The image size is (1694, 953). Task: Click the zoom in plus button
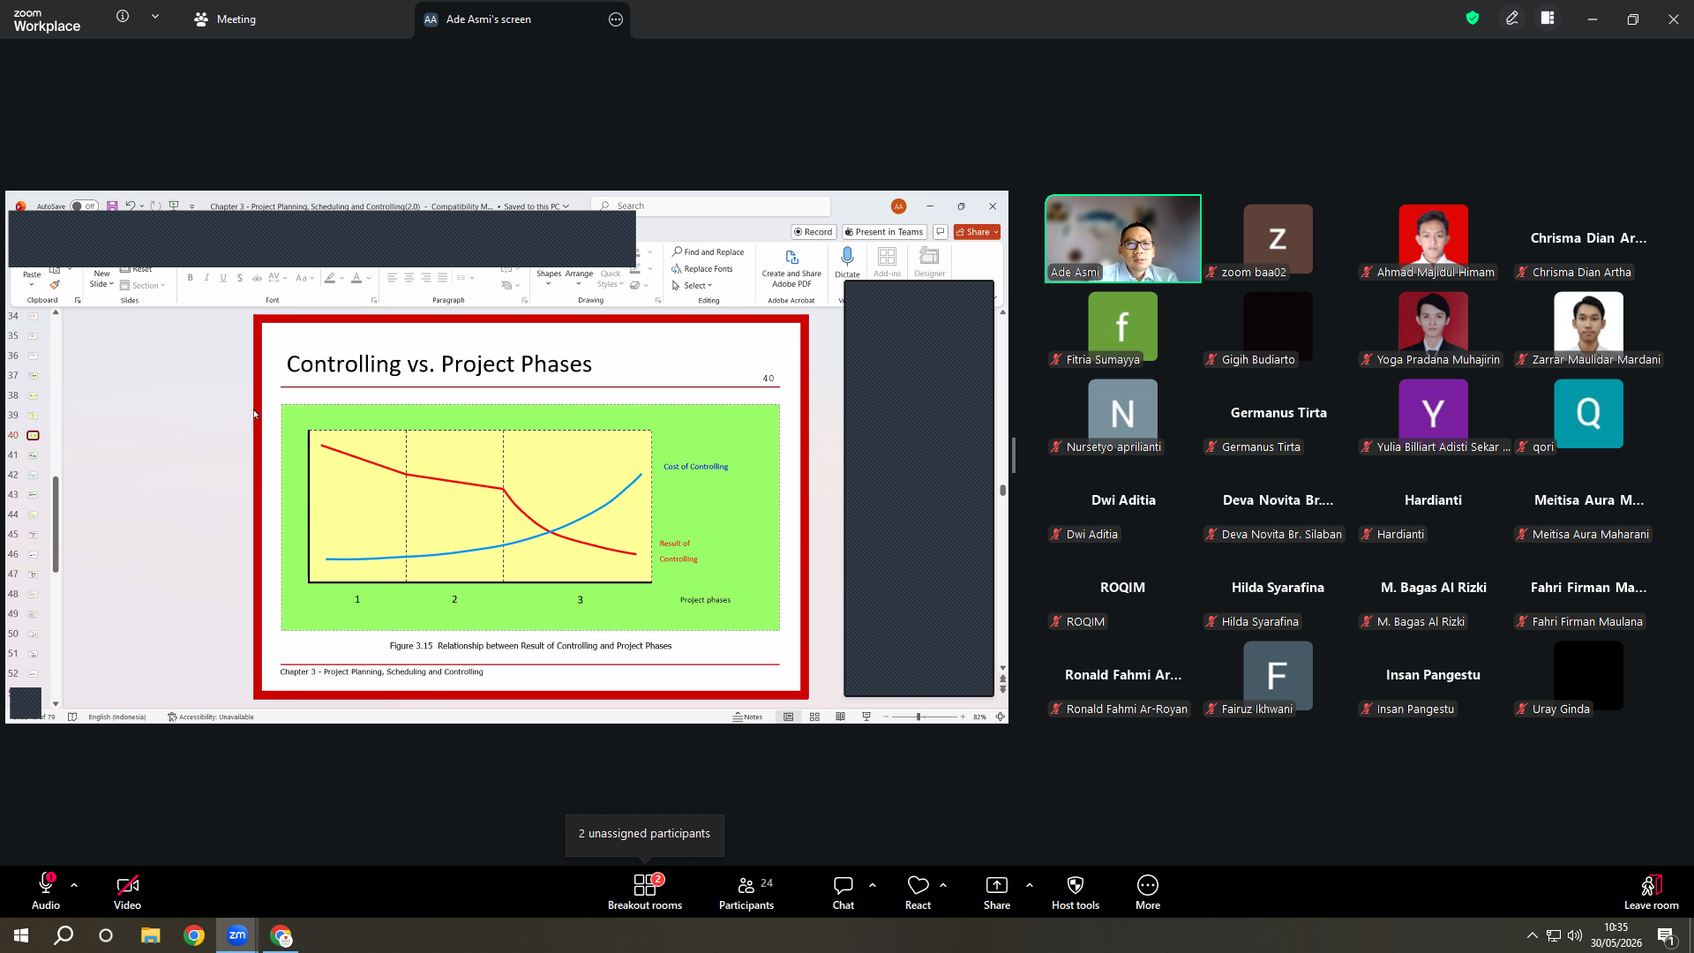pyautogui.click(x=963, y=717)
